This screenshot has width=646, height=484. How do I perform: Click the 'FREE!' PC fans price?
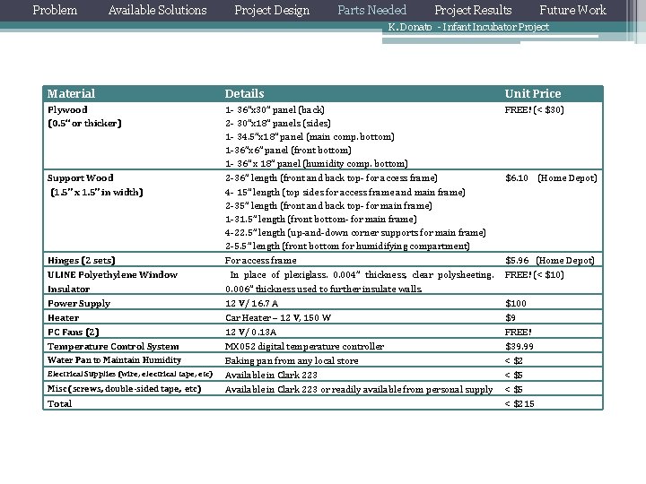click(519, 333)
